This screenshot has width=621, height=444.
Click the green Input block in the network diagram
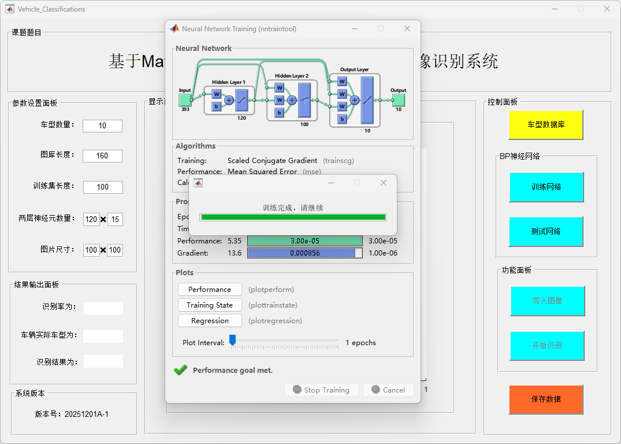click(185, 100)
